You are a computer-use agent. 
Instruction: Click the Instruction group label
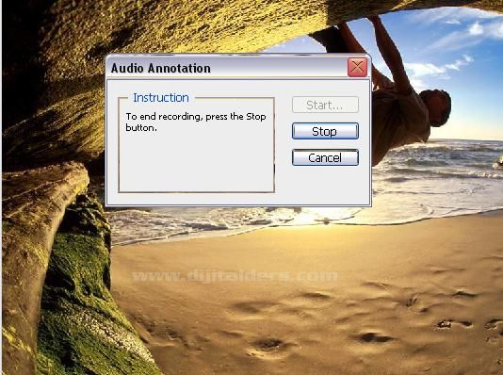coord(161,98)
